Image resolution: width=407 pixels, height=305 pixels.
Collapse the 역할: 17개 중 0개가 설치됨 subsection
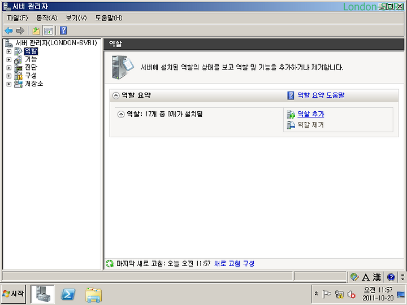[x=121, y=114]
